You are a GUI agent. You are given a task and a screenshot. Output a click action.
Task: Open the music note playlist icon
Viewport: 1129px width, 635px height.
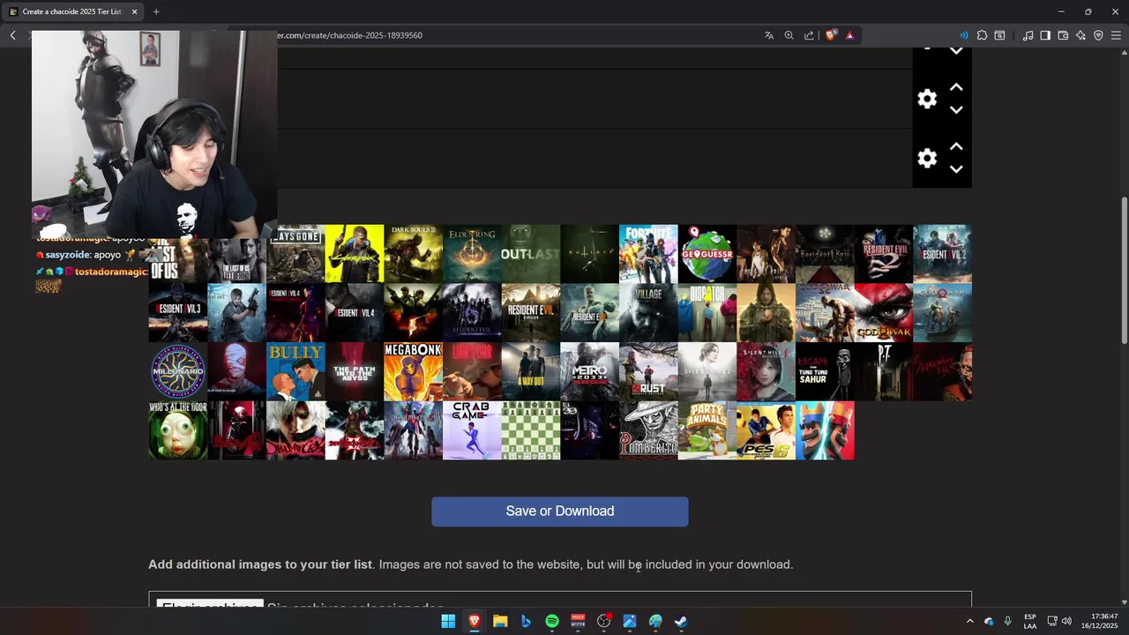1028,35
